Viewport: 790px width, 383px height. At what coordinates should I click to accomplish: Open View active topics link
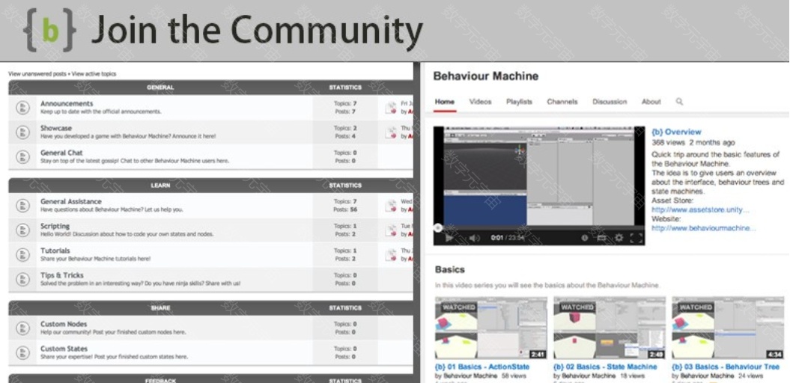tap(94, 74)
